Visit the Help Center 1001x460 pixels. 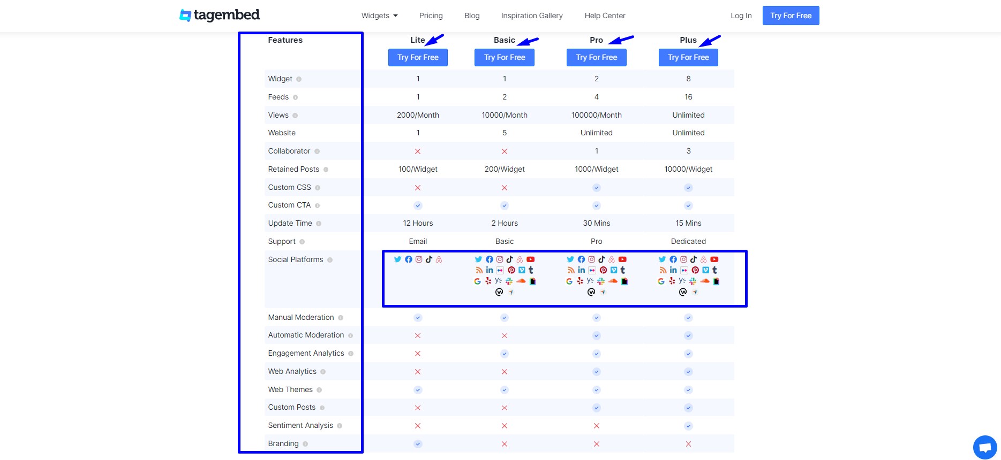pos(605,16)
